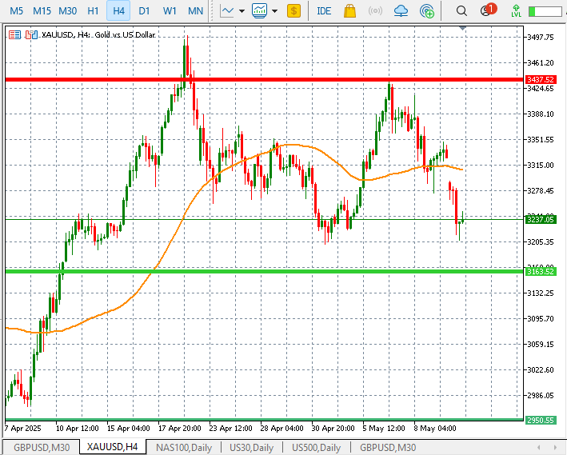567x455 pixels.
Task: Click the red 3437.52 price level label
Action: tap(541, 80)
